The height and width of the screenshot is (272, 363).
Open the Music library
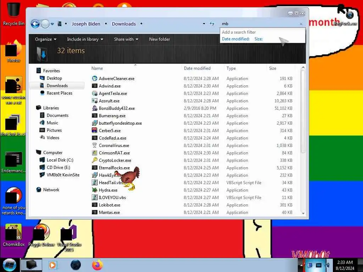point(52,123)
